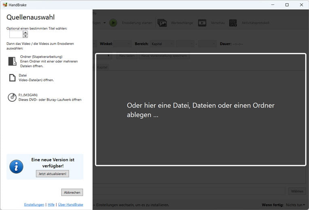The width and height of the screenshot is (309, 210).
Task: Click Jetzt aktualisieren! button
Action: pos(53,174)
